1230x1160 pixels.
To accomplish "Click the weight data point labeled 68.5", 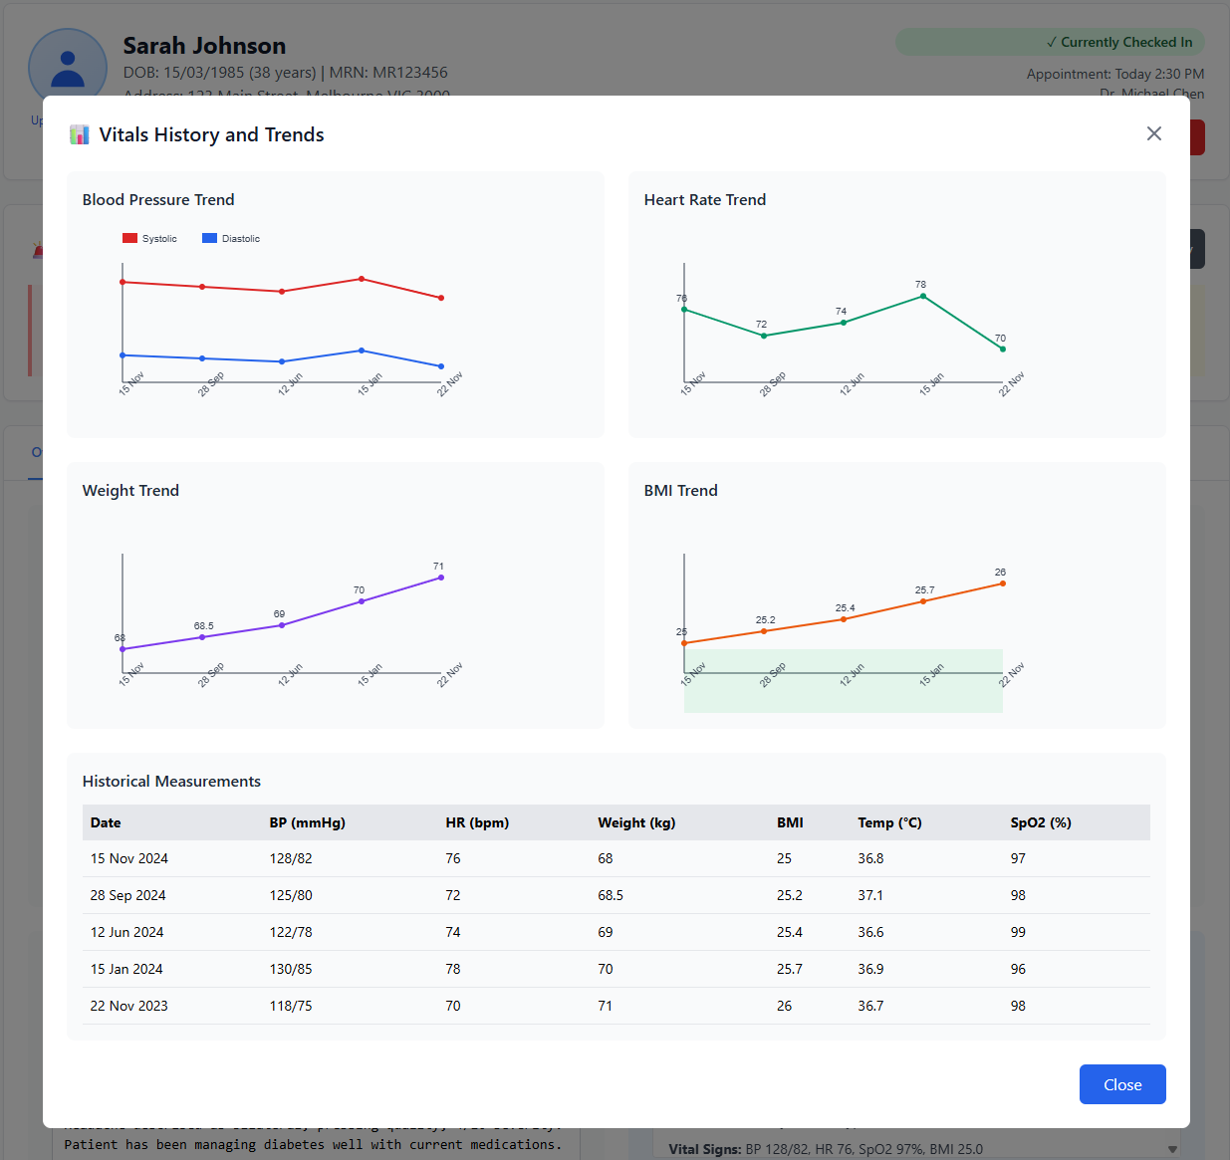I will click(x=202, y=637).
